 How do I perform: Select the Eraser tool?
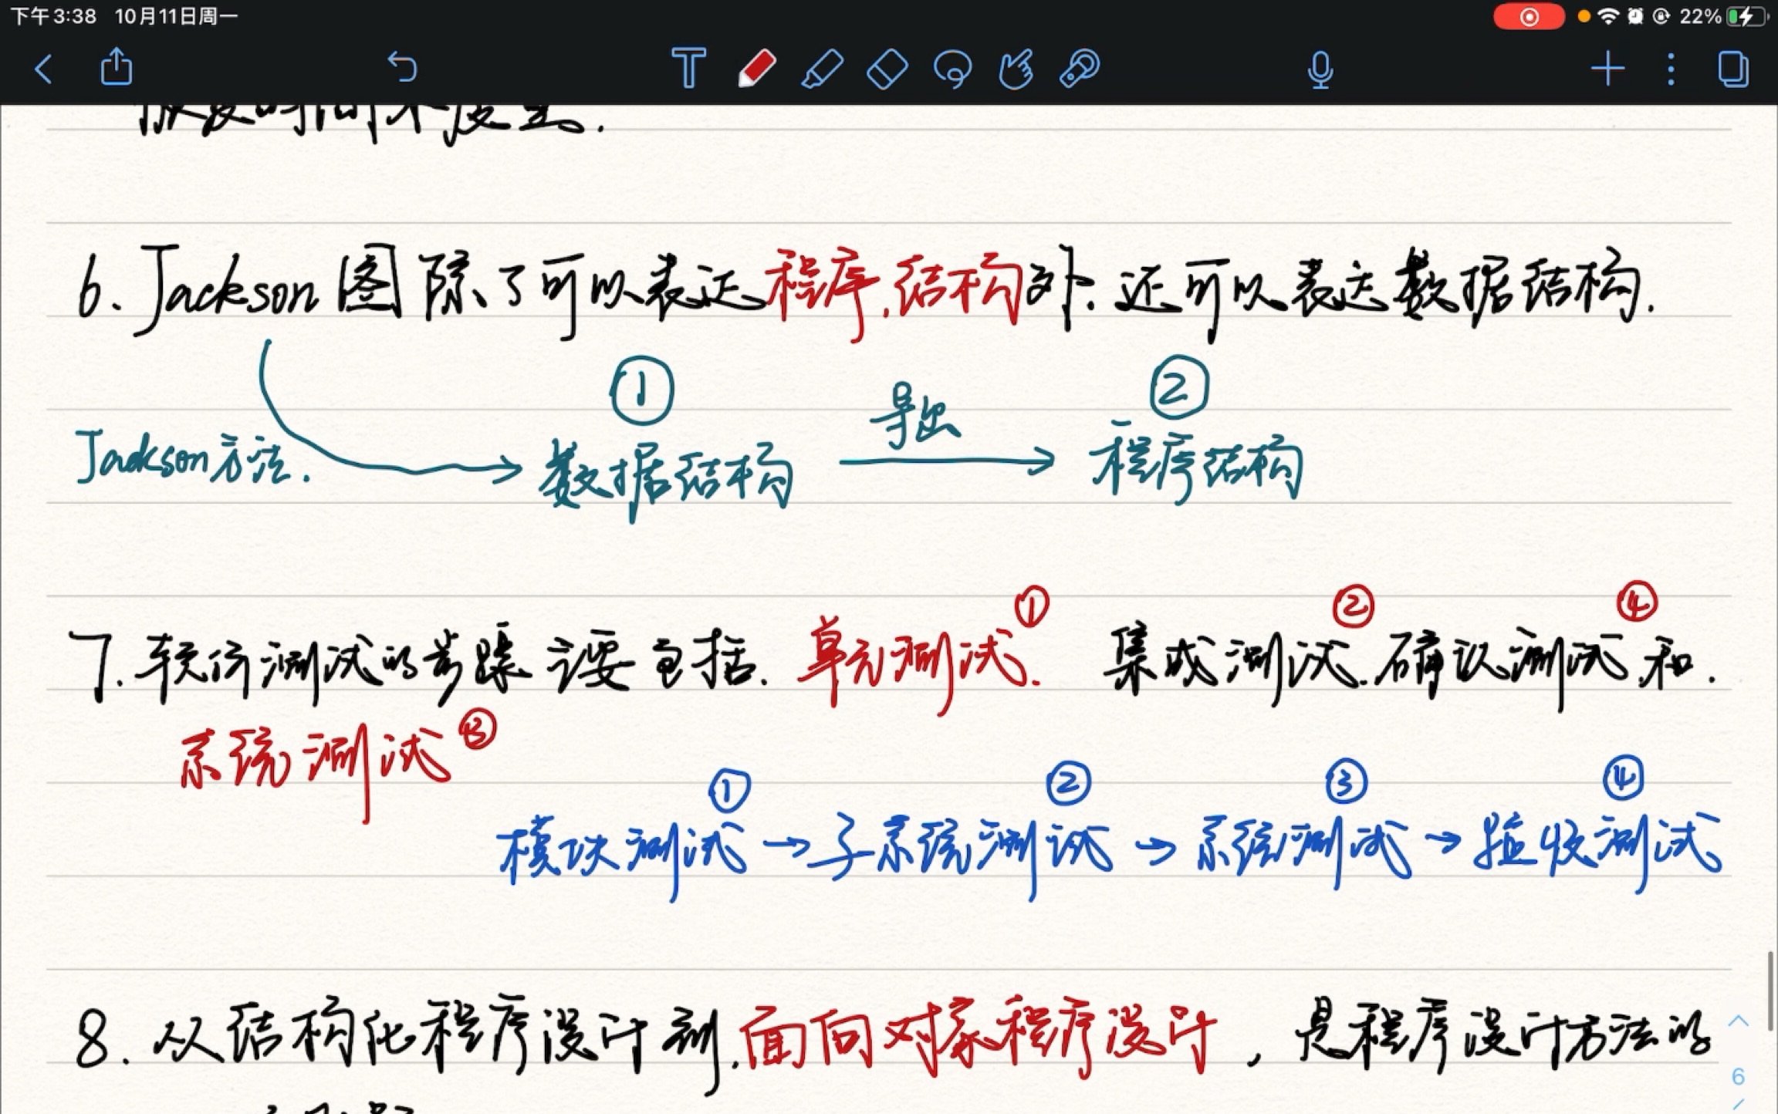pyautogui.click(x=887, y=69)
